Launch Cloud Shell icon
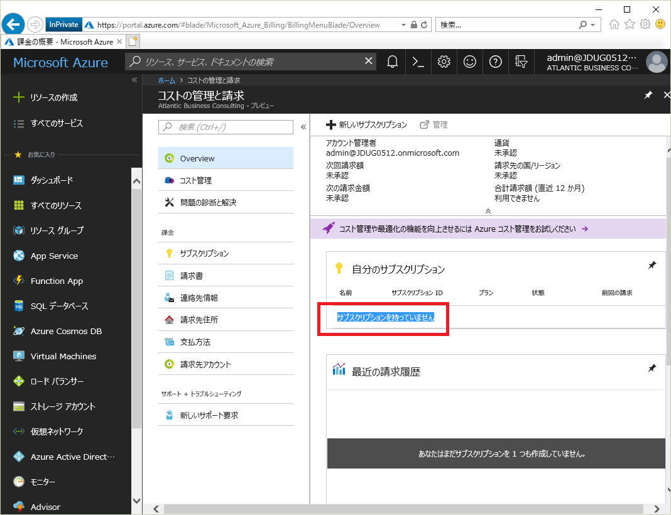This screenshot has width=671, height=515. [x=418, y=62]
